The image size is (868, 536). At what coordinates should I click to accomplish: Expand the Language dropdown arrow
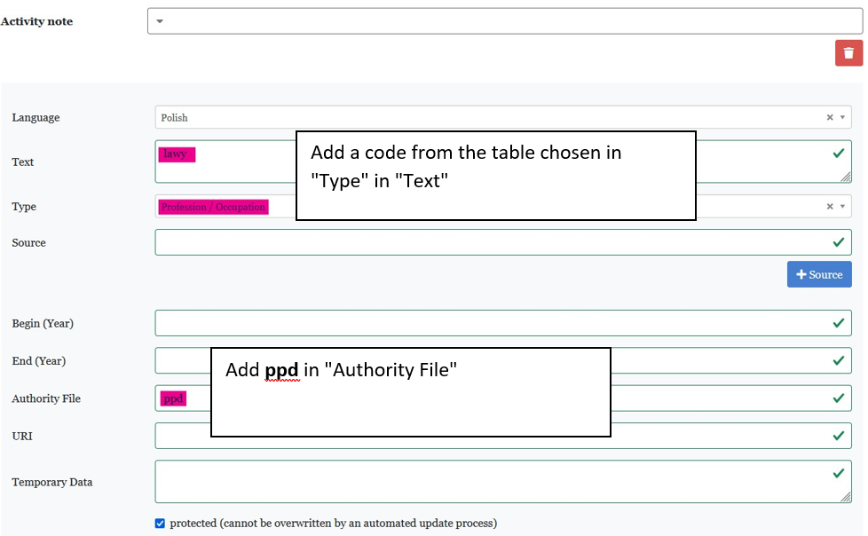pyautogui.click(x=842, y=117)
